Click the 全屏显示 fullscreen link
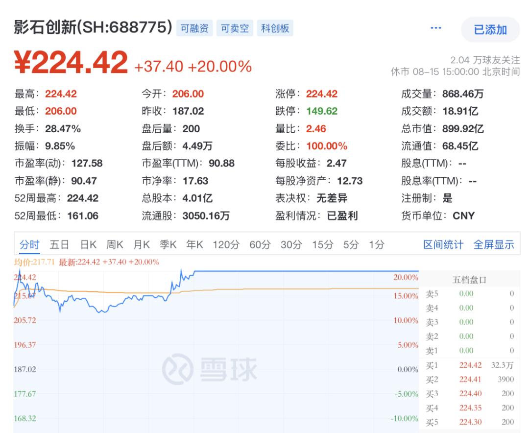Screen dimensions: 529x433 tap(494, 244)
